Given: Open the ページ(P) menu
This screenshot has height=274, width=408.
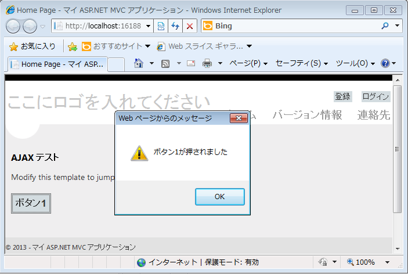Looking at the screenshot, I should pos(248,63).
